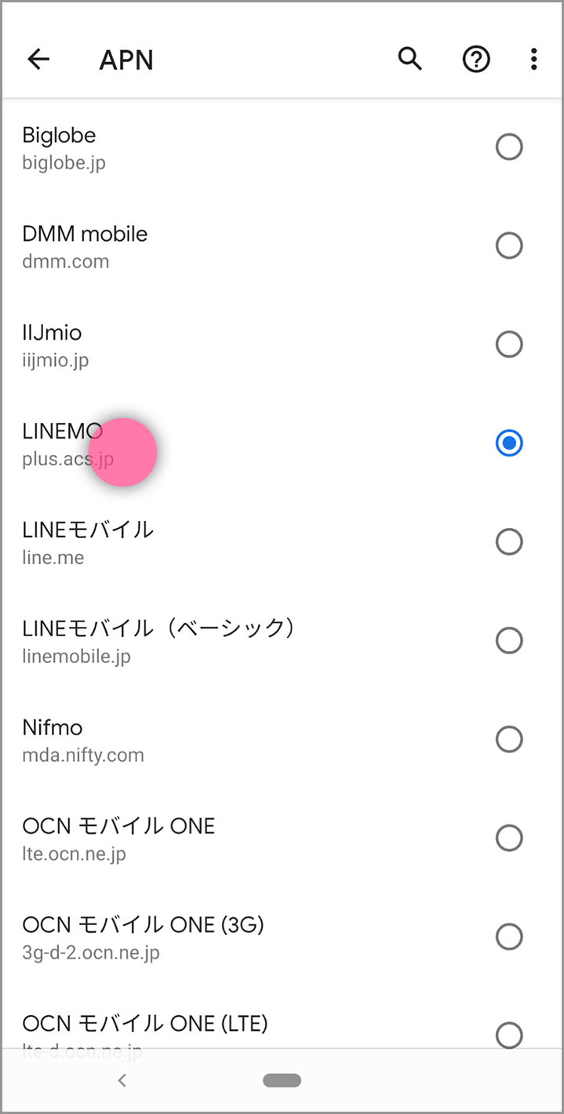
Task: Click the selected LINEMO radio button
Action: coord(509,443)
